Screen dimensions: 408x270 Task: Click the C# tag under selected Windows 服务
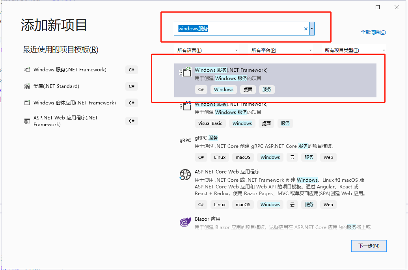pyautogui.click(x=201, y=89)
